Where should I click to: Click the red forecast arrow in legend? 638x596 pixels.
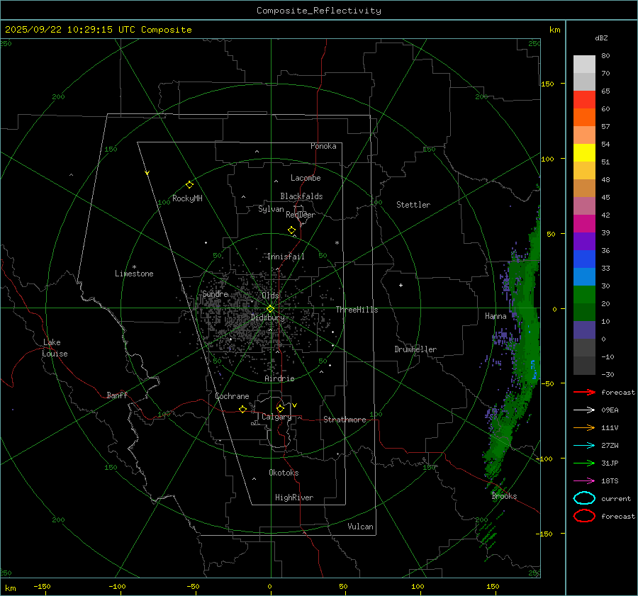[x=584, y=392]
